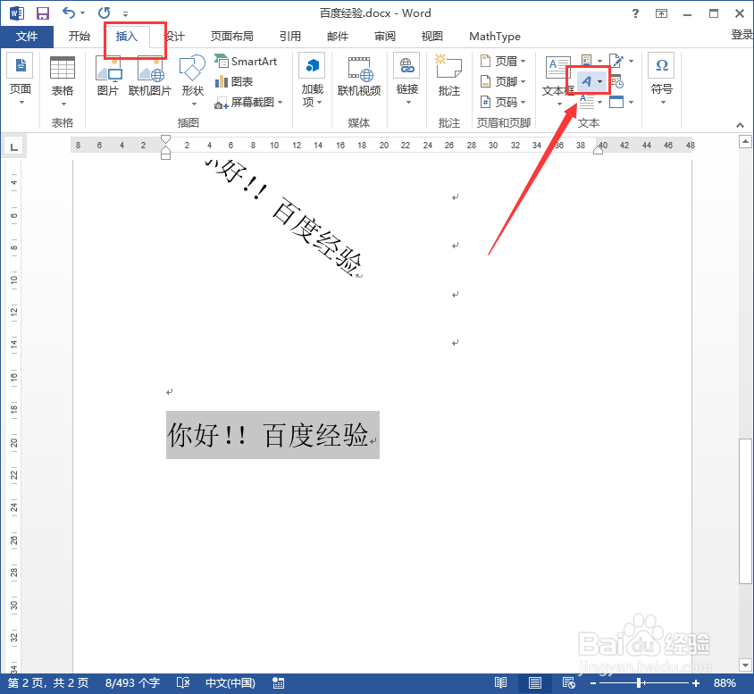This screenshot has width=754, height=694.
Task: Switch to the 开始 home tab
Action: click(x=80, y=37)
